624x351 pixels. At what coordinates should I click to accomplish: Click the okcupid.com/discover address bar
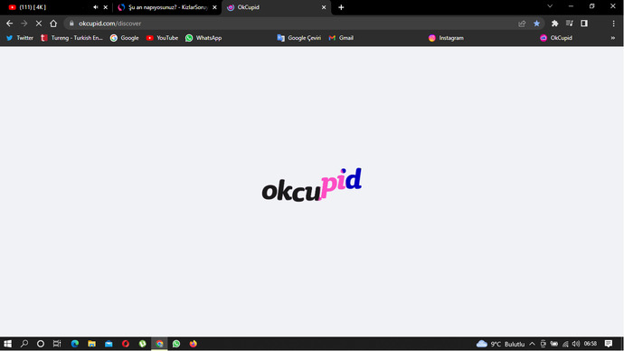pyautogui.click(x=295, y=24)
